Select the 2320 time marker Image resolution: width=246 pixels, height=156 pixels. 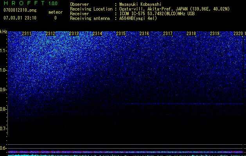pos(238,34)
